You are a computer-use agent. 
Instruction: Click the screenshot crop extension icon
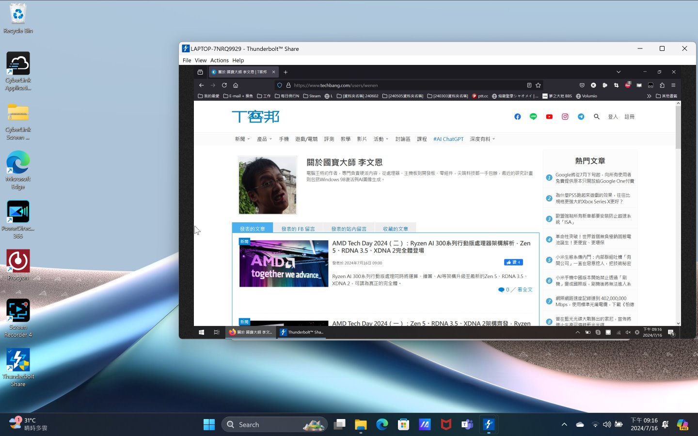616,85
